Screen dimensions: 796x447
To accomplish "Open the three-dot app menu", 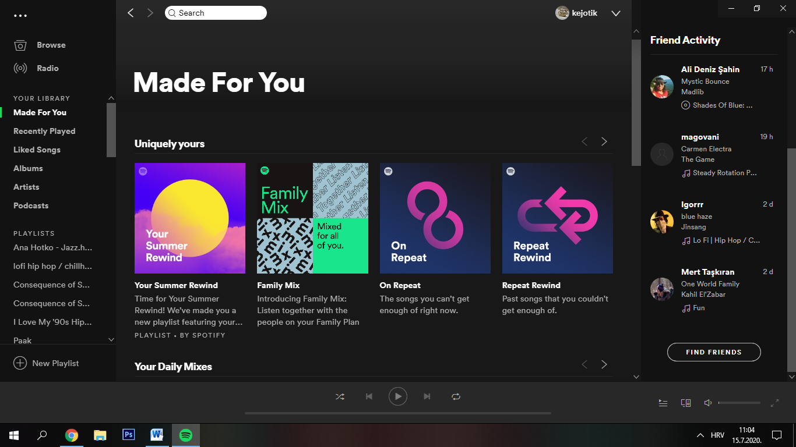I will [x=20, y=16].
